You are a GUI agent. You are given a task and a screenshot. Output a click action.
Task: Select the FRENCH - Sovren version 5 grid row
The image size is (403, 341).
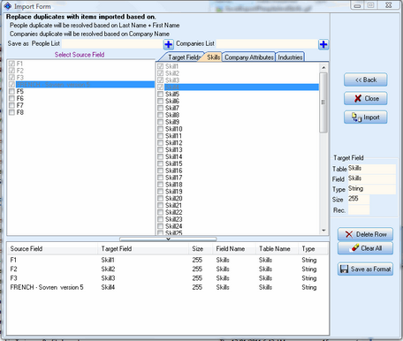[x=168, y=287]
